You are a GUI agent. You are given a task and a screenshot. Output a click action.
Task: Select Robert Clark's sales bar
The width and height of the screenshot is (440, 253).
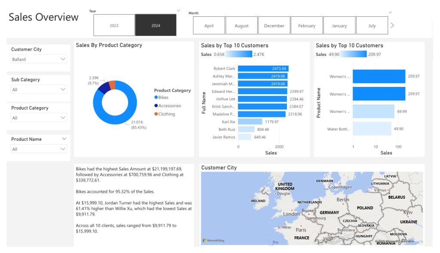(263, 68)
